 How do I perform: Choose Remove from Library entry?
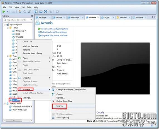click(x=35, y=53)
